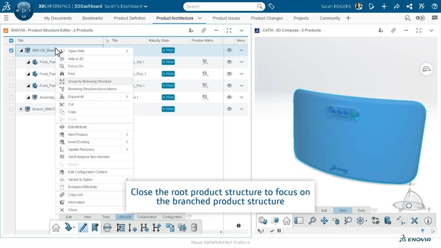
Task: Click the trash delete icon in ENOVIA toolbar
Action: tap(194, 227)
